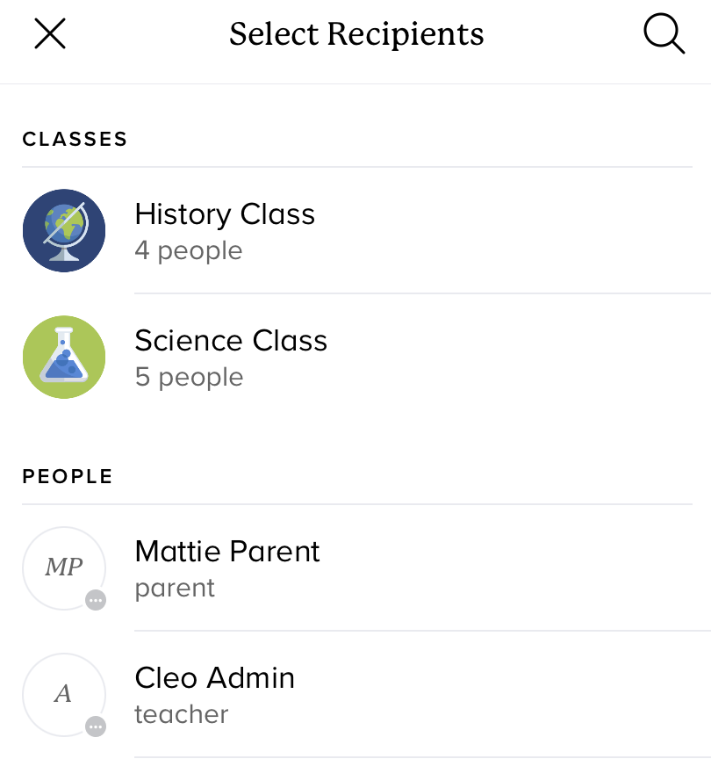Open the search magnifier icon
Viewport: 711px width, 759px height.
(x=664, y=34)
